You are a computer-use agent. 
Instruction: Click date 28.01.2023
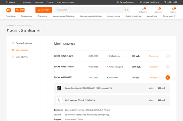[93, 56]
